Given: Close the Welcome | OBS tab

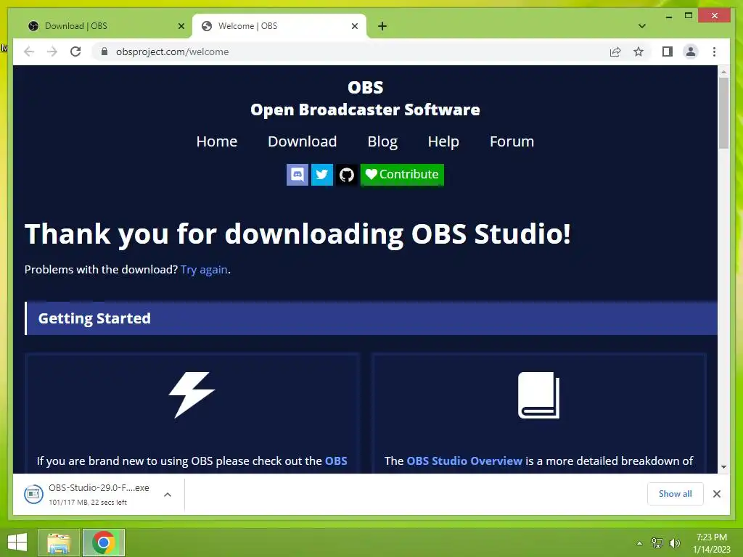Looking at the screenshot, I should pyautogui.click(x=354, y=26).
